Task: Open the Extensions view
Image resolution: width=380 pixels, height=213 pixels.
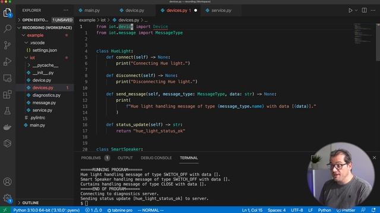Action: click(7, 95)
